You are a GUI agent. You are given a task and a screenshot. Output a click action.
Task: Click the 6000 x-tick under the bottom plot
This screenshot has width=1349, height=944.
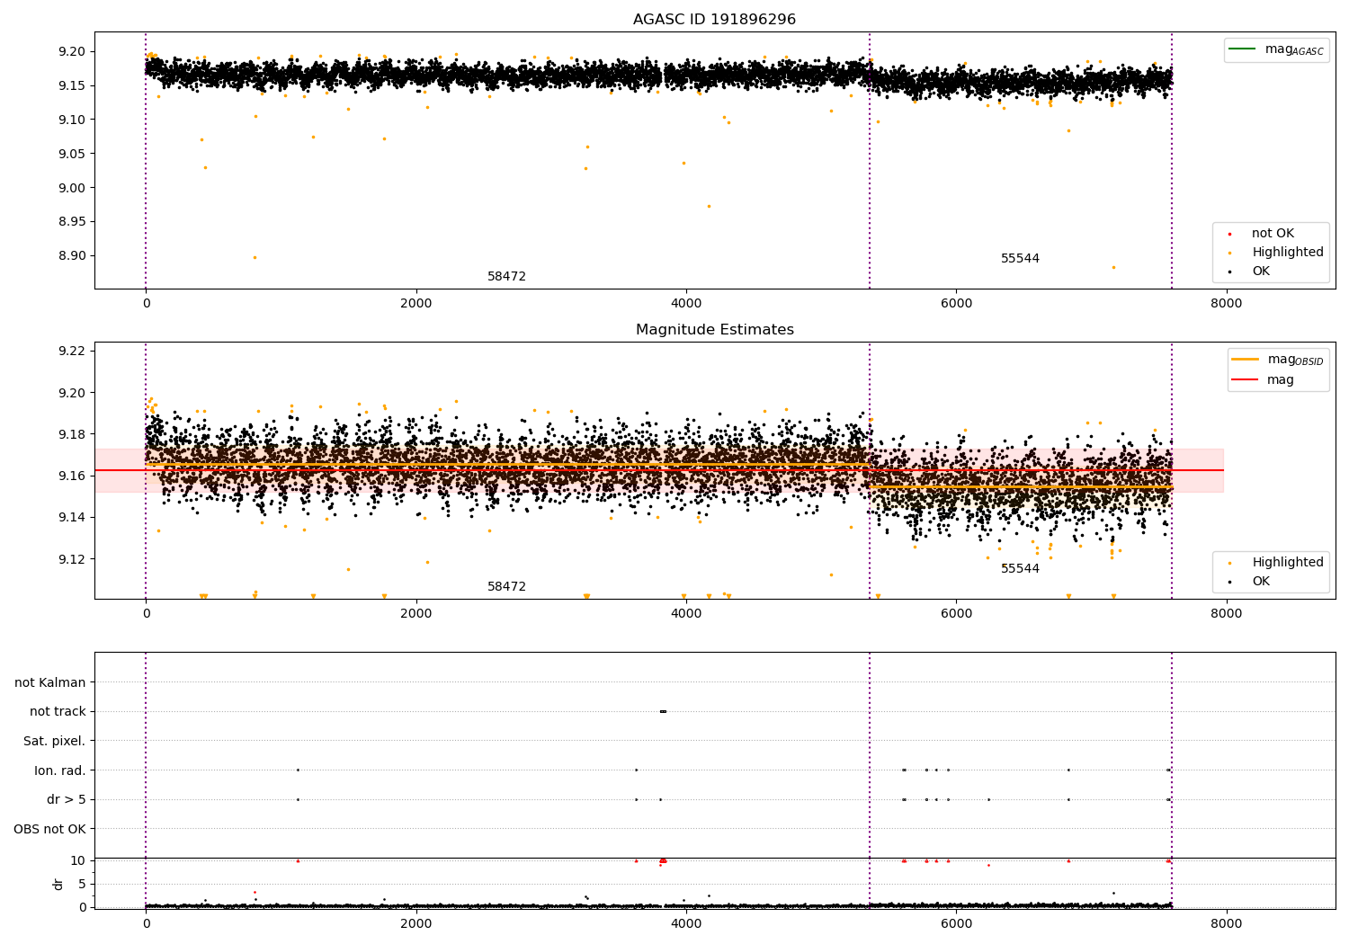pos(956,923)
